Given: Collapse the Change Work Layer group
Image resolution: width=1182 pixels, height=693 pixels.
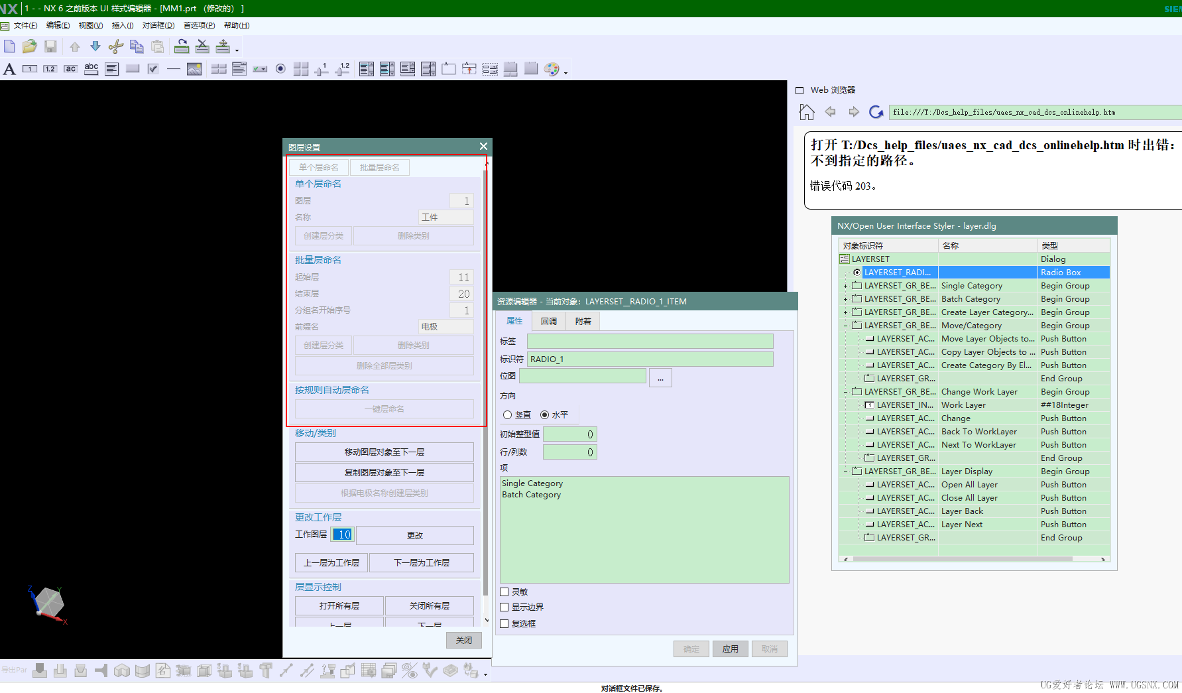Looking at the screenshot, I should tap(845, 392).
